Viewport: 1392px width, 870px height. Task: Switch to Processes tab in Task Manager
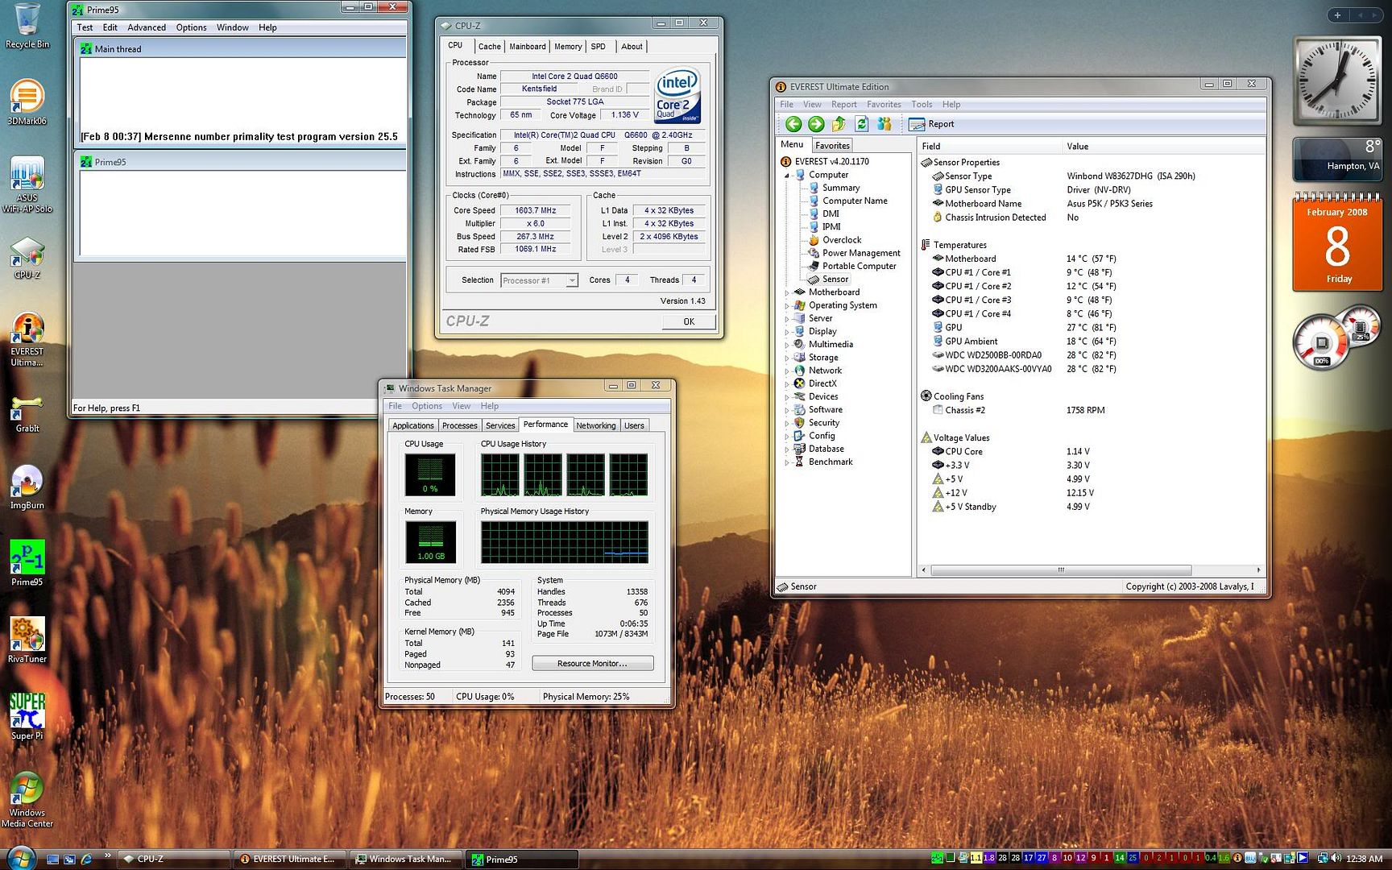[459, 425]
